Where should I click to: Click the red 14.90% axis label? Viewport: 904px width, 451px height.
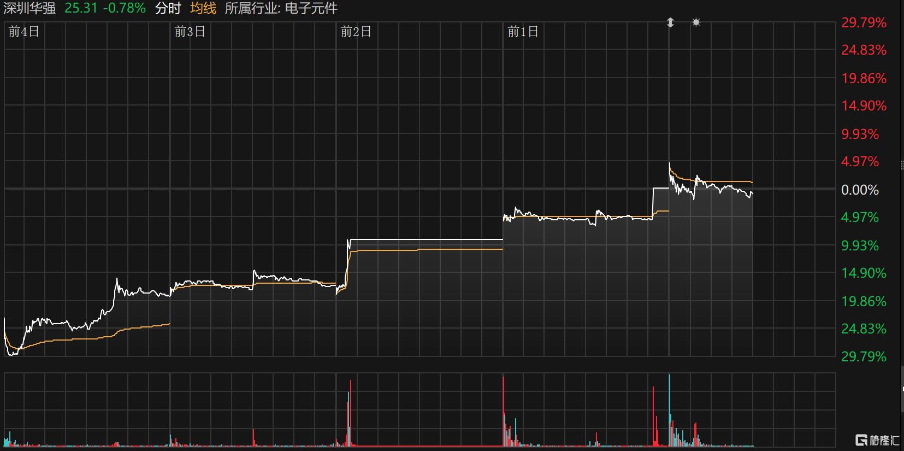[864, 106]
